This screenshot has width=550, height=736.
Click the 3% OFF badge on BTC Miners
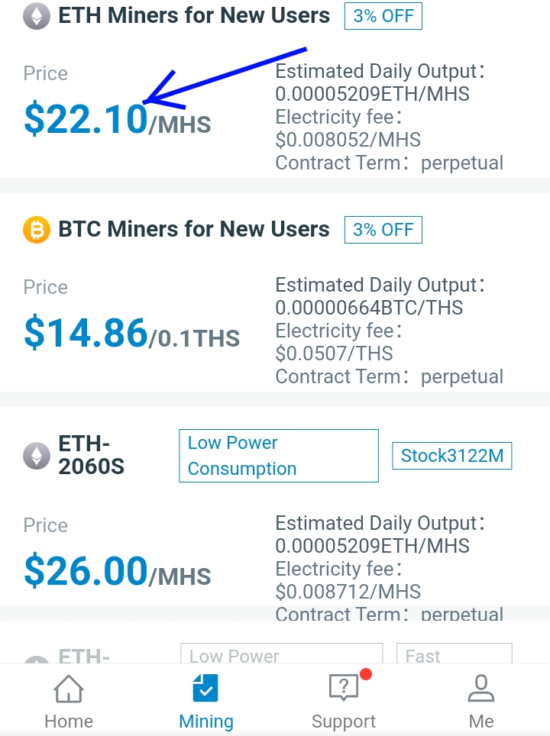[383, 230]
